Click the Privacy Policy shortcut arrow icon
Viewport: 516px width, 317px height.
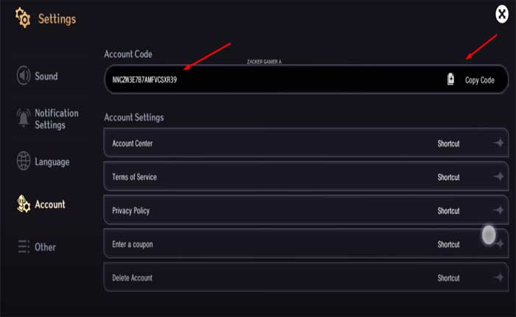[498, 211]
